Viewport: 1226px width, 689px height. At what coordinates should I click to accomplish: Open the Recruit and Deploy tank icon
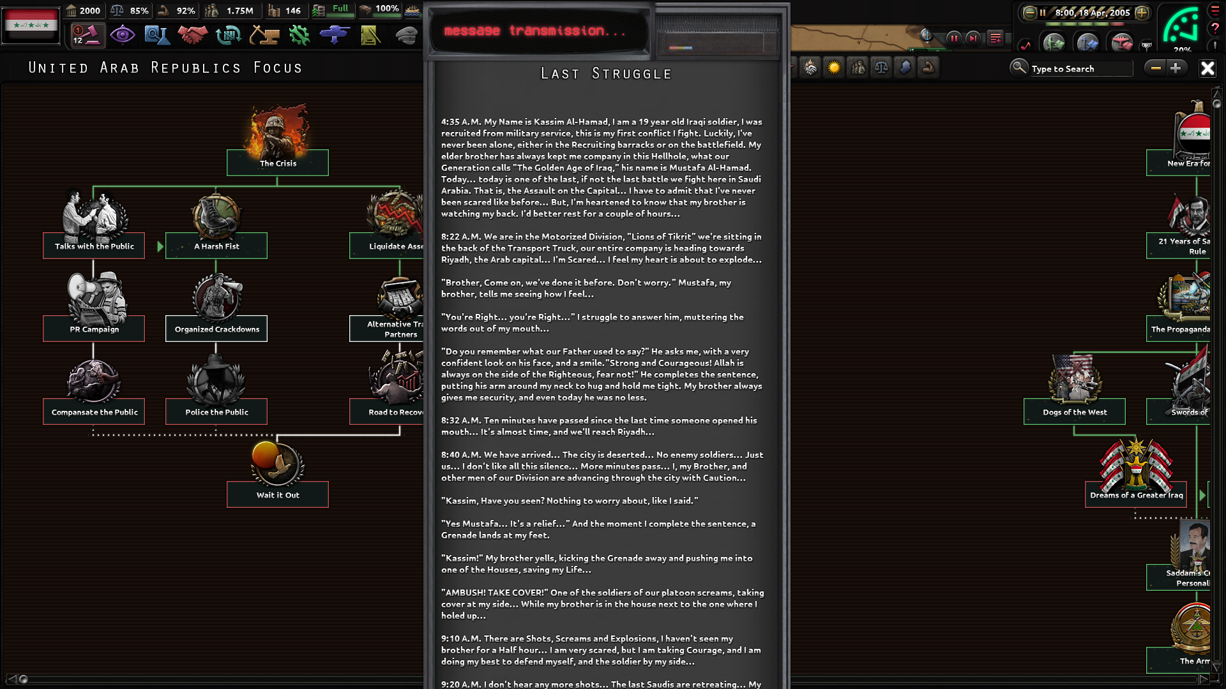point(335,34)
